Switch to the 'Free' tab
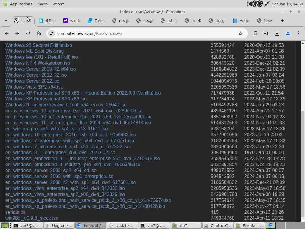Image resolution: width=305 pixels, height=229 pixels. (96, 21)
